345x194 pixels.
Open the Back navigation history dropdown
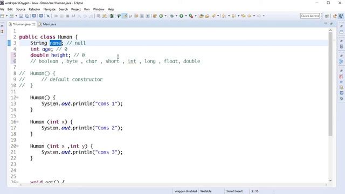(254, 16)
